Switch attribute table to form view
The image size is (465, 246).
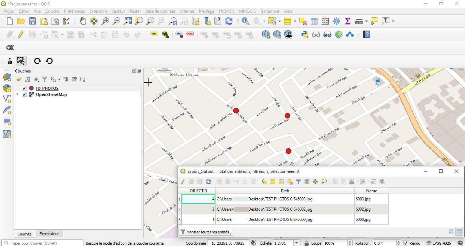(451, 232)
